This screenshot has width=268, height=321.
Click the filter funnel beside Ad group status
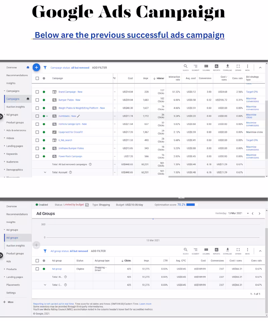pyautogui.click(x=45, y=251)
